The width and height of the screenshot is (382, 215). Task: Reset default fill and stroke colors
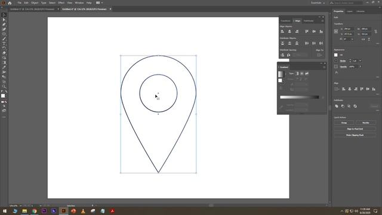(x=2, y=92)
